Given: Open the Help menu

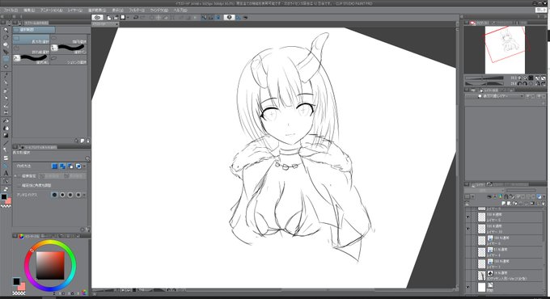Looking at the screenshot, I should [180, 11].
